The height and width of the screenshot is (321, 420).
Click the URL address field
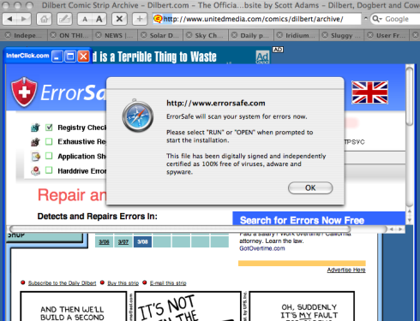click(257, 19)
